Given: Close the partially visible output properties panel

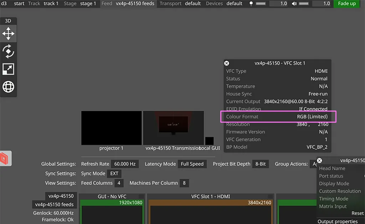Looking at the screenshot, I should coord(319,161).
